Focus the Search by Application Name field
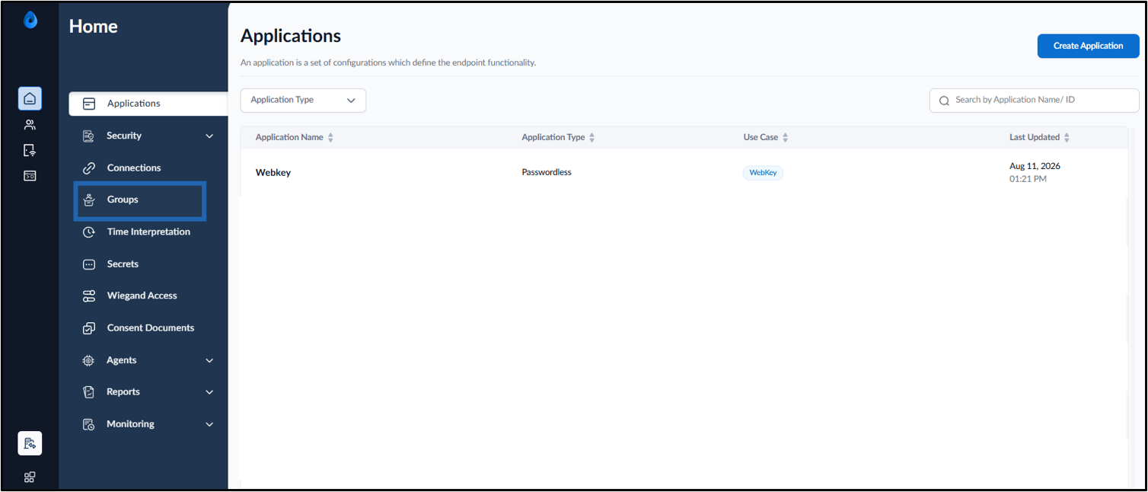The width and height of the screenshot is (1148, 492). 1034,101
